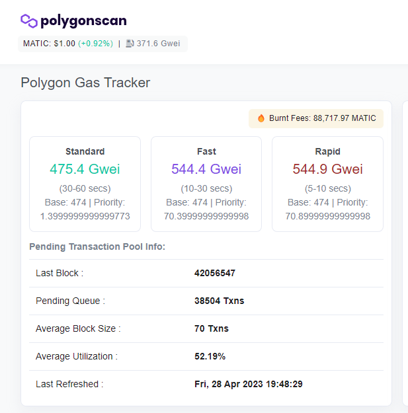Click the 52.19% average utilization value

[210, 356]
